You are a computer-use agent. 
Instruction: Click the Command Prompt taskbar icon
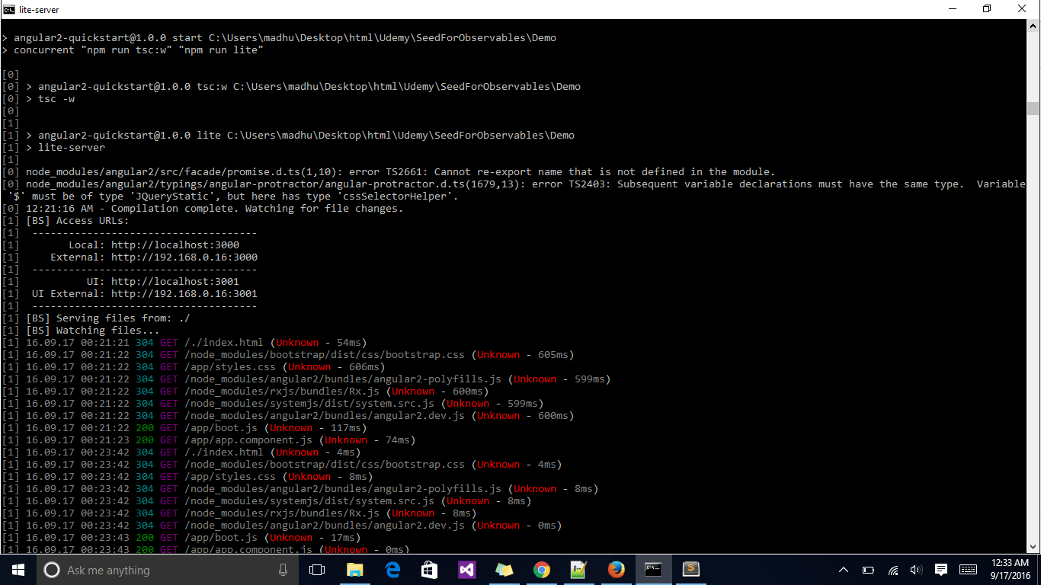tap(653, 570)
